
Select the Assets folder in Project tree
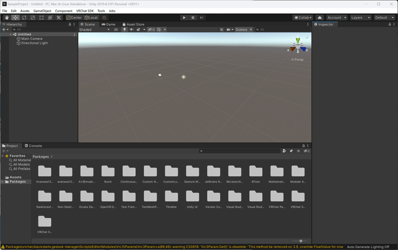coord(15,177)
